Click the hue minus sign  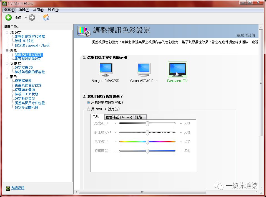tap(115, 142)
